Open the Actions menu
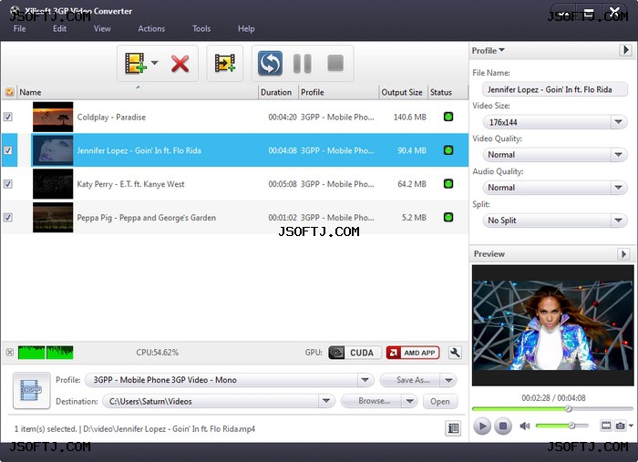 (x=151, y=28)
